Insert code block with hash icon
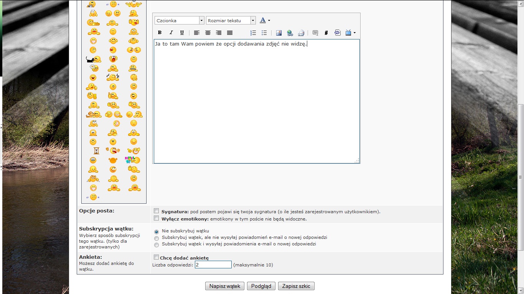 pos(326,33)
